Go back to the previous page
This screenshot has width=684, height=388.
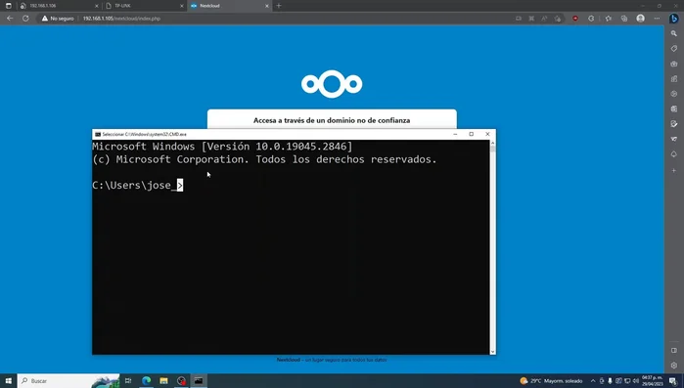10,19
